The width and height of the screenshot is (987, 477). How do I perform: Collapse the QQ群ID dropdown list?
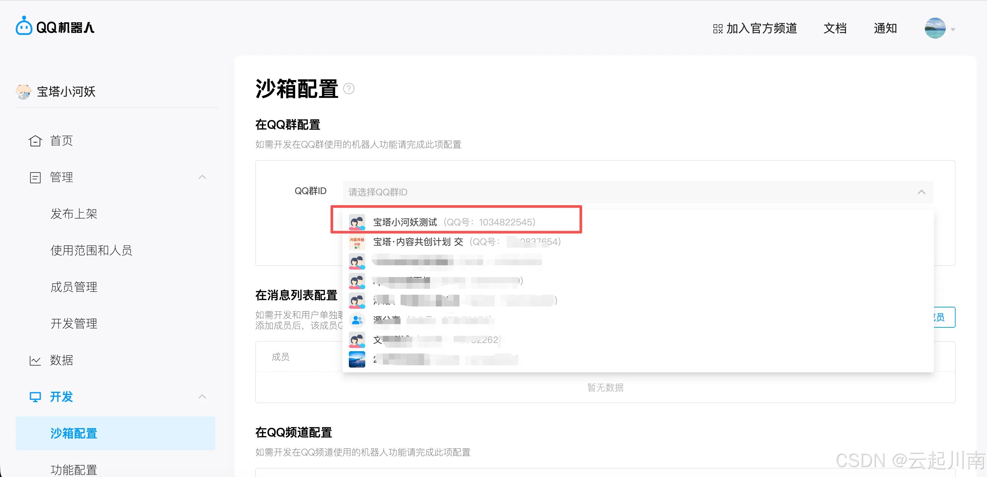pyautogui.click(x=922, y=192)
